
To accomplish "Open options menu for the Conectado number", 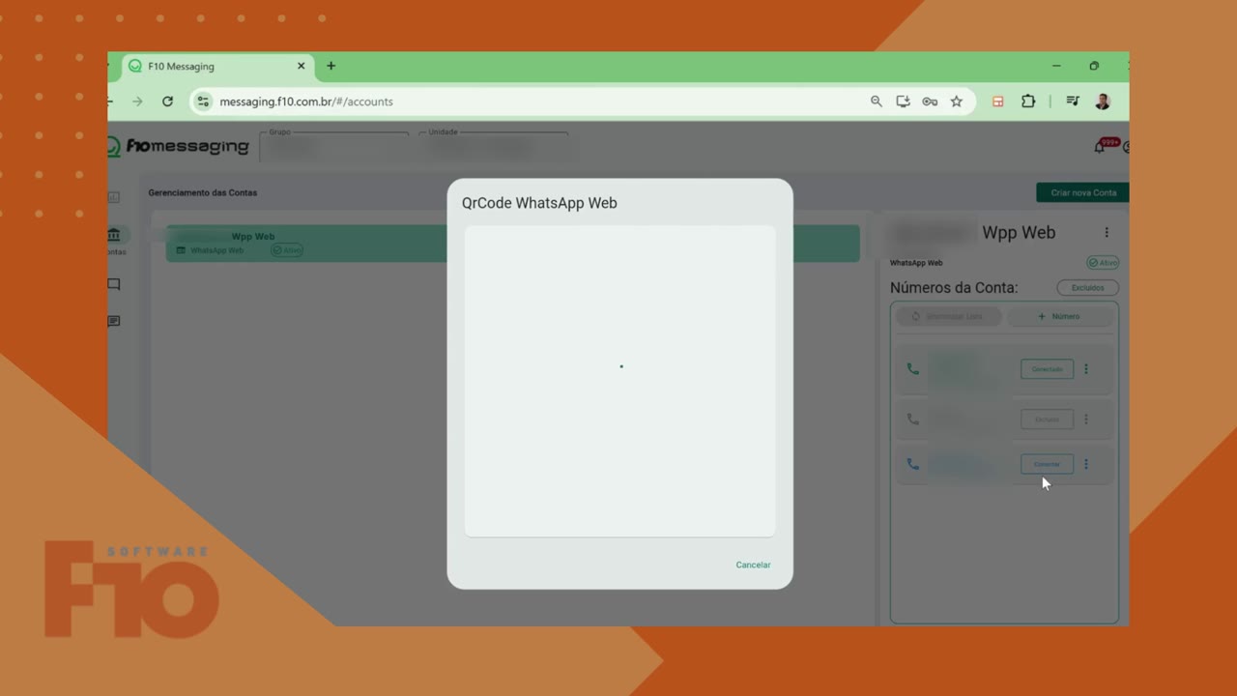I will pos(1086,369).
